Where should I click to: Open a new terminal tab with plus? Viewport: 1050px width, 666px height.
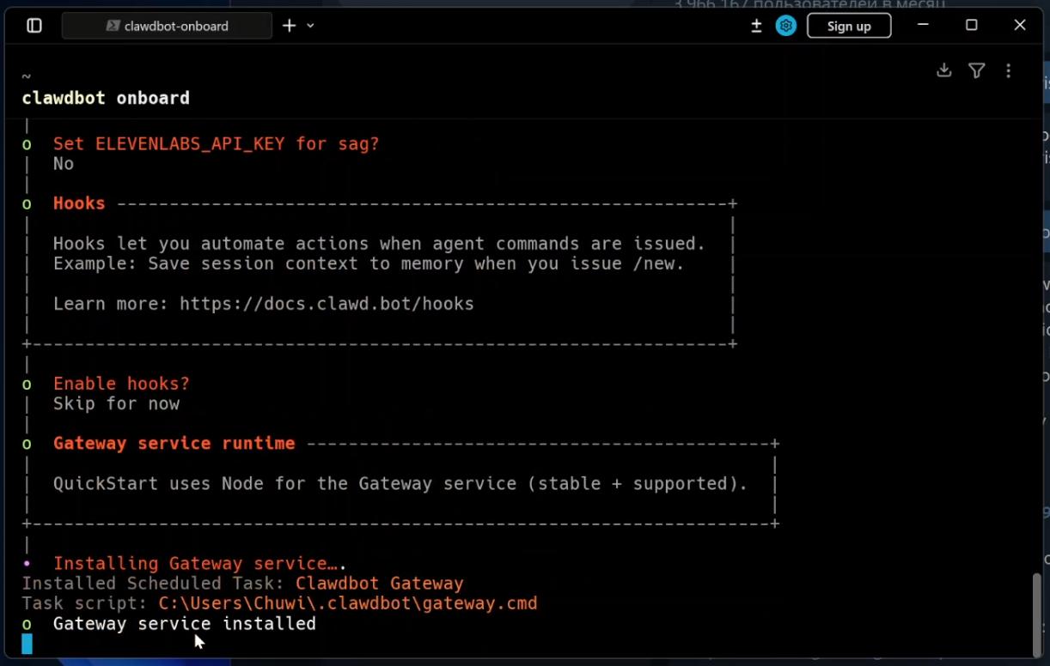click(290, 26)
